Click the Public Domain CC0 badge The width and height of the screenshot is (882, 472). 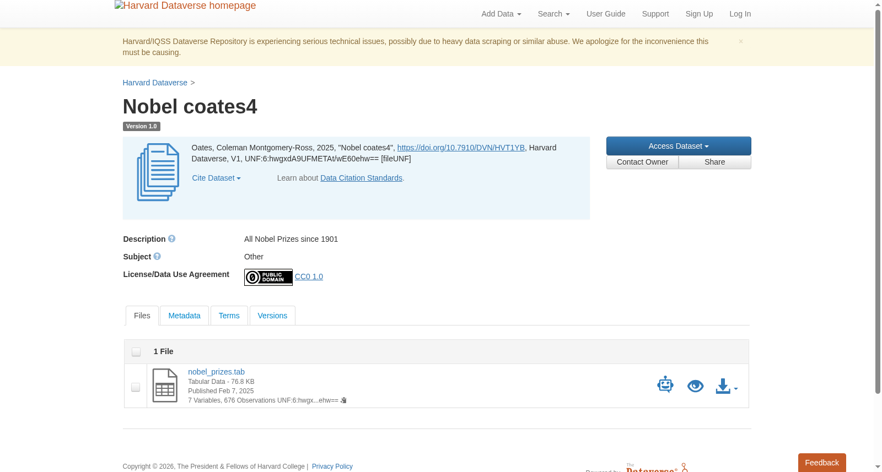coord(268,277)
